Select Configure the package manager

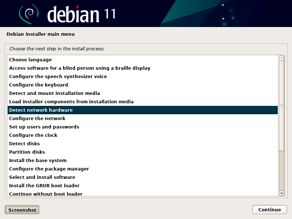click(143, 169)
